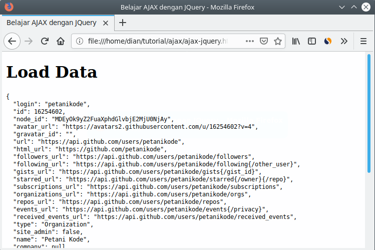Reload the current page
Screen dimensions: 375x250
45,41
